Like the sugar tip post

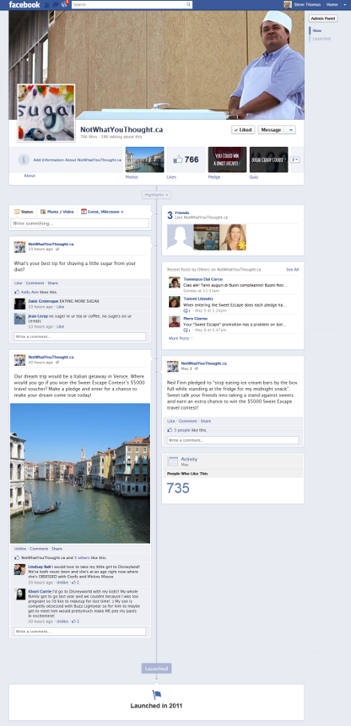18,283
